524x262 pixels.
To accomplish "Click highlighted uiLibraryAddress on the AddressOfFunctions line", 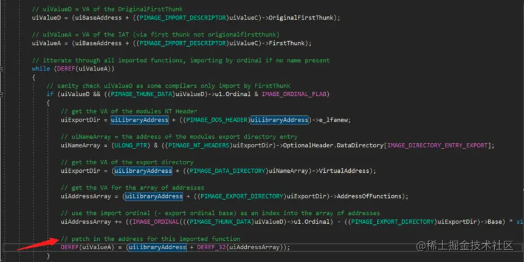I will 154,196.
